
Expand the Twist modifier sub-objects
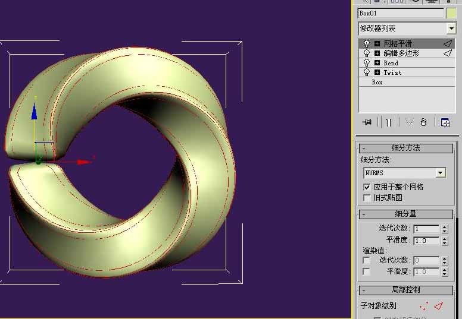(377, 72)
